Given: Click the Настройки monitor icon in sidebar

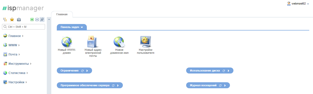Looking at the screenshot, I should click(5, 82).
